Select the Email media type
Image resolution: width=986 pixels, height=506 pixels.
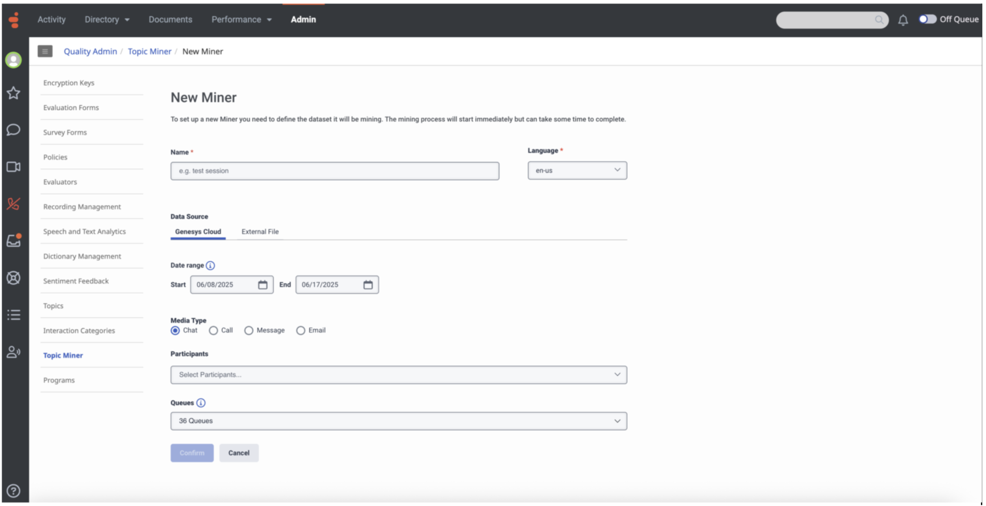pyautogui.click(x=301, y=331)
